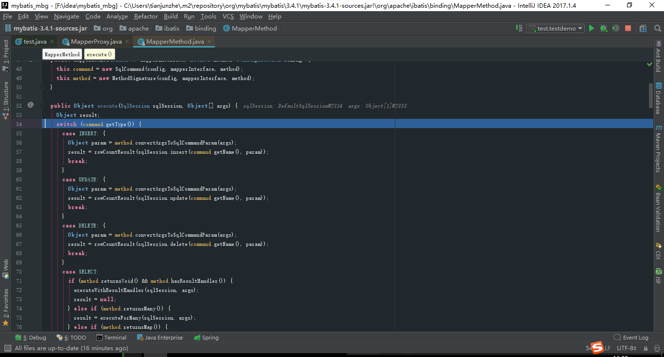Start debugging with the bug icon
The height and width of the screenshot is (357, 664).
tap(603, 28)
